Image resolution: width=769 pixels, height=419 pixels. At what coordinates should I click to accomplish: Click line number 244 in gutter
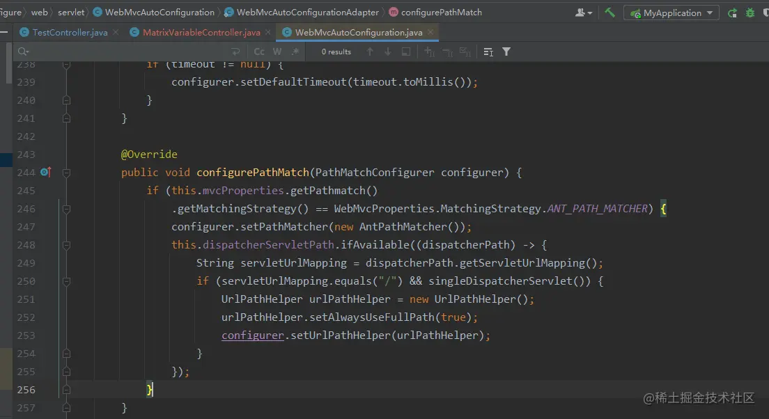(x=26, y=173)
